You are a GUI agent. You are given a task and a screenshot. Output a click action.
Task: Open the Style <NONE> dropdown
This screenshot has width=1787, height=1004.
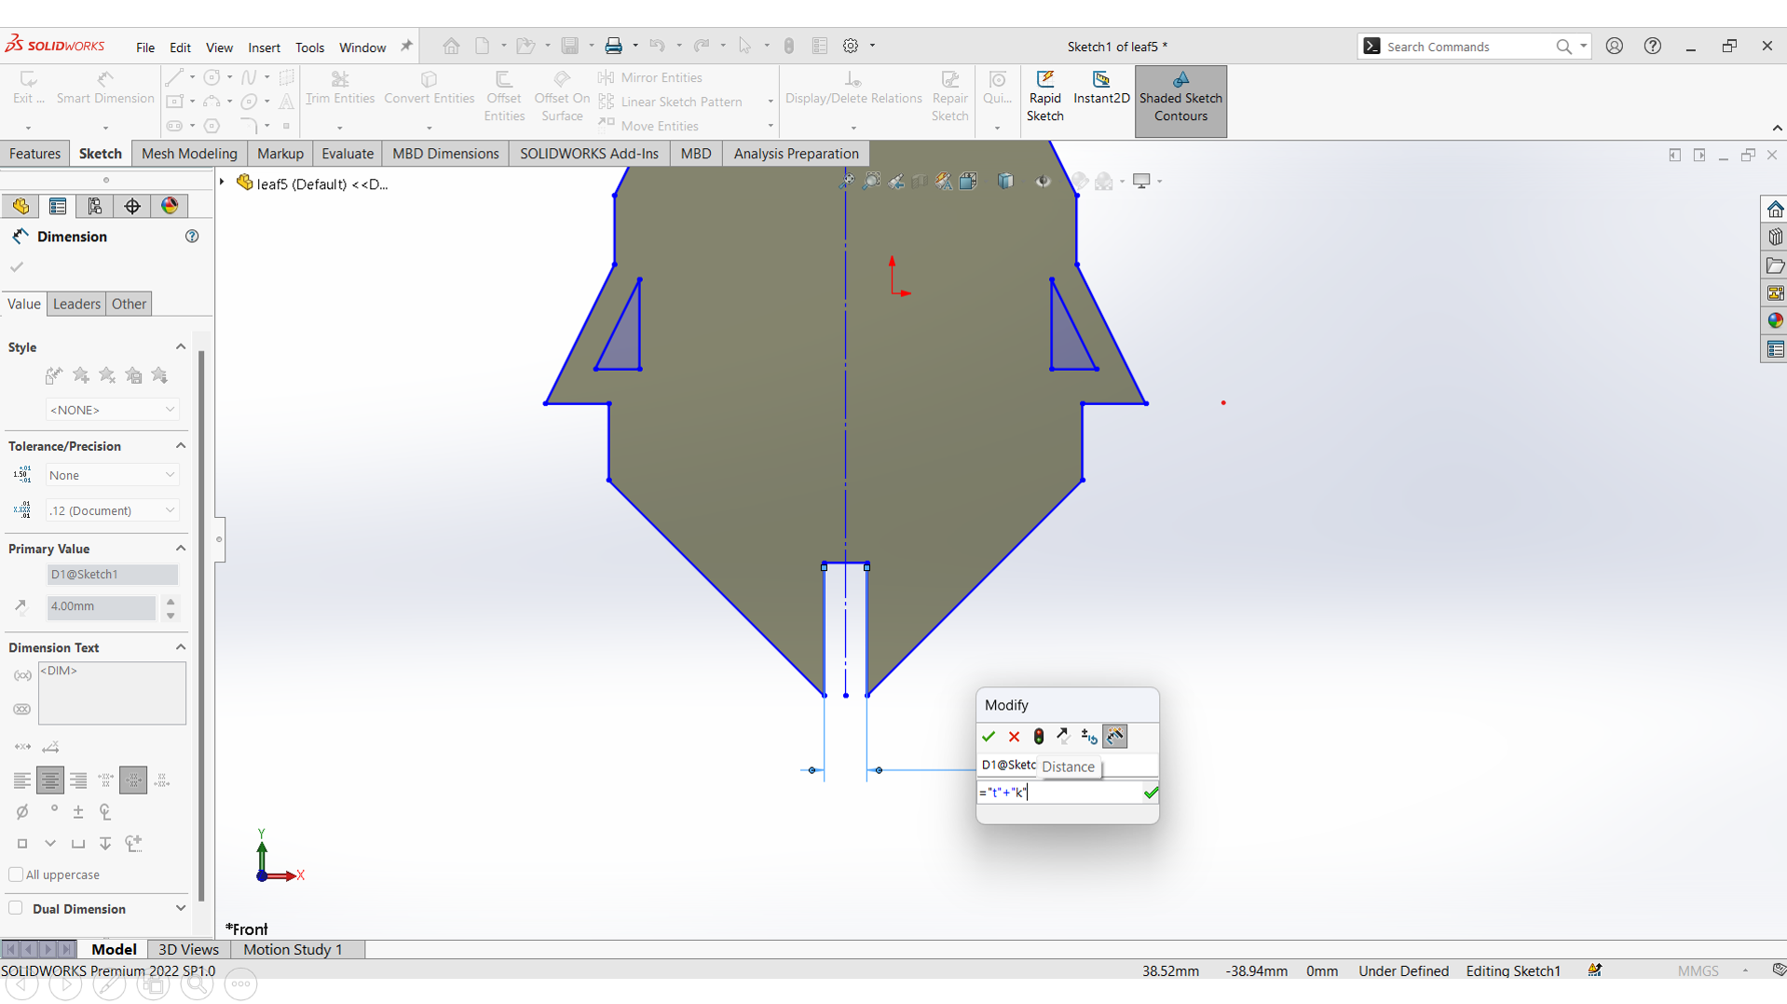click(x=112, y=410)
